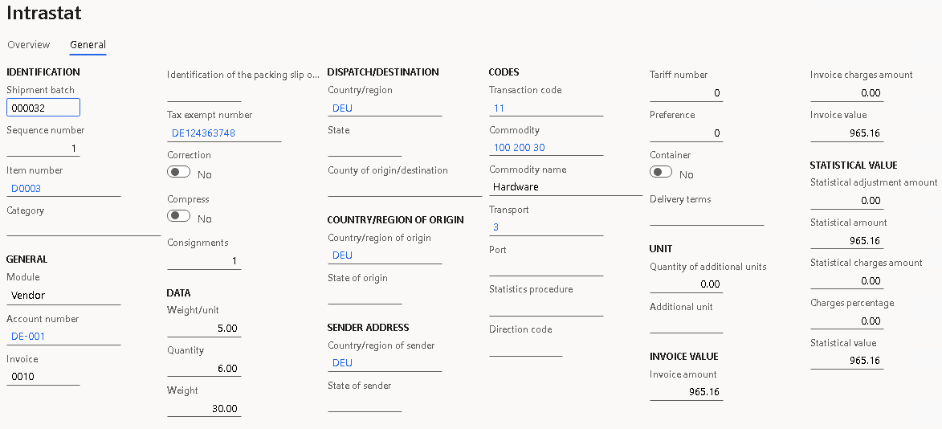Click the Transaction code 11 field
Screen dimensions: 942x429
(x=546, y=108)
